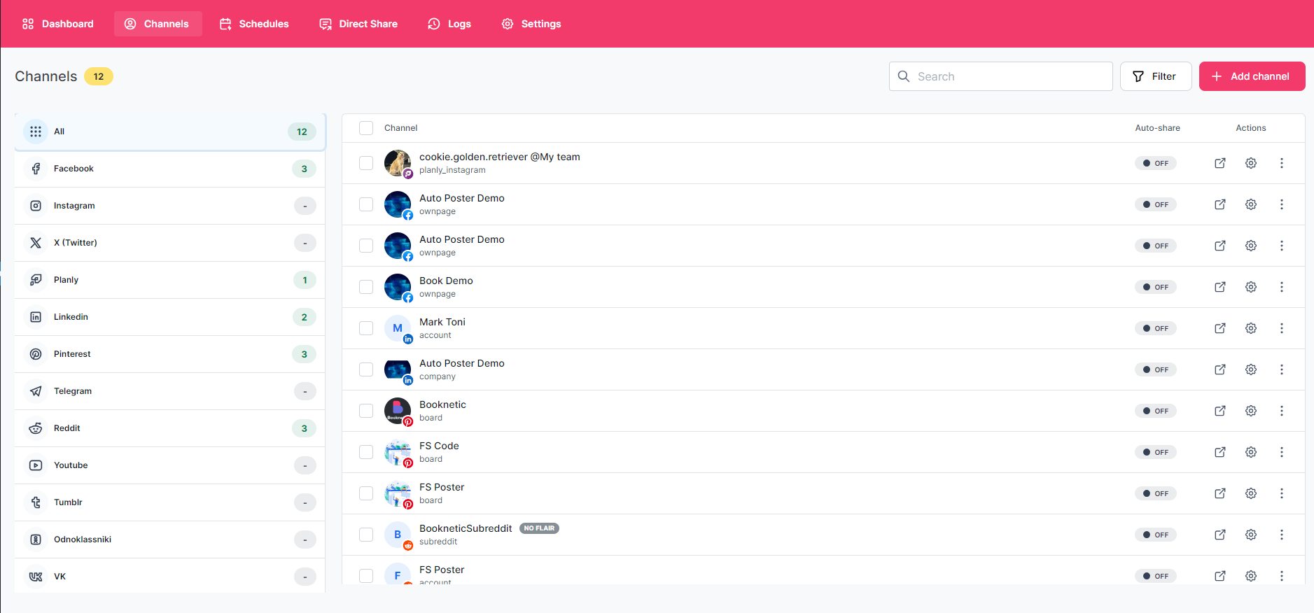Check the select-all channels checkbox
The width and height of the screenshot is (1314, 613).
tap(366, 128)
